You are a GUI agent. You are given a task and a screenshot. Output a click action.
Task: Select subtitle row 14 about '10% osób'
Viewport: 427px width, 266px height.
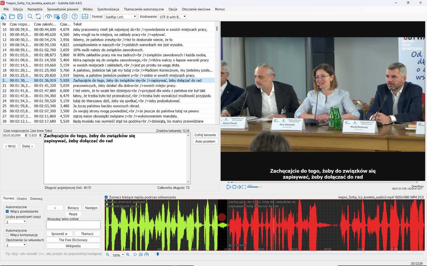click(108, 50)
